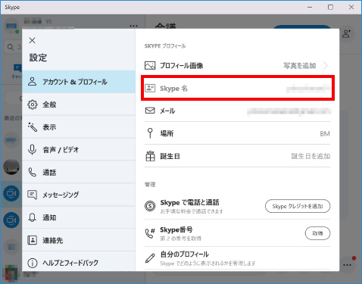The width and height of the screenshot is (362, 284).
Task: Click the bell icon next to 通知
Action: point(33,217)
